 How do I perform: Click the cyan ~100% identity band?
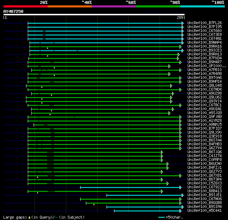pos(203,6)
